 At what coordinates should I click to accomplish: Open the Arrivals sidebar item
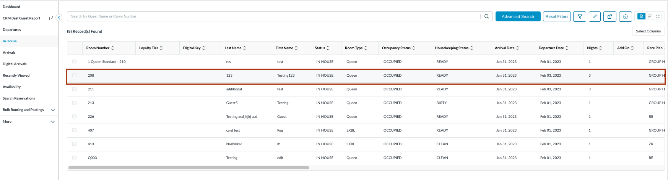[9, 53]
